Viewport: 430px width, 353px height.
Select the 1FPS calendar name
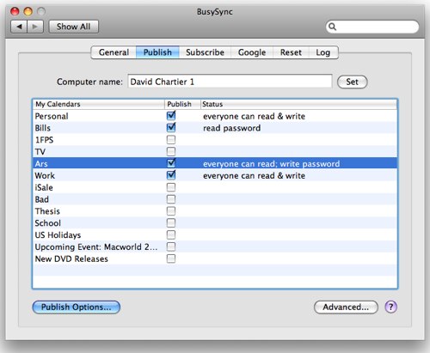click(44, 140)
